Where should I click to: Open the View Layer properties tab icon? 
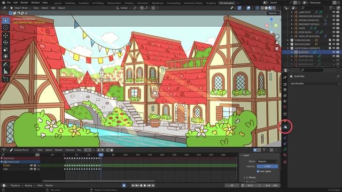285,95
